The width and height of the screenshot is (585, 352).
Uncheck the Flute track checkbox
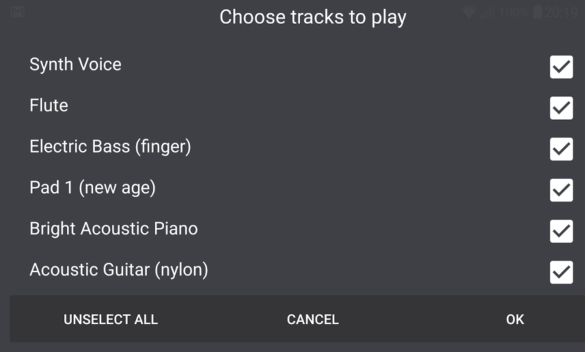pyautogui.click(x=561, y=108)
